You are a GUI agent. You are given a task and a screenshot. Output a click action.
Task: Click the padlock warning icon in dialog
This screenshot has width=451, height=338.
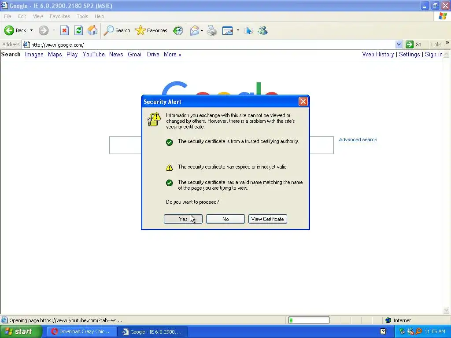click(x=154, y=119)
